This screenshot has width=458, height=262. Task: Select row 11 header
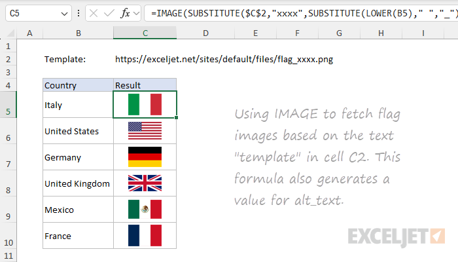point(8,255)
